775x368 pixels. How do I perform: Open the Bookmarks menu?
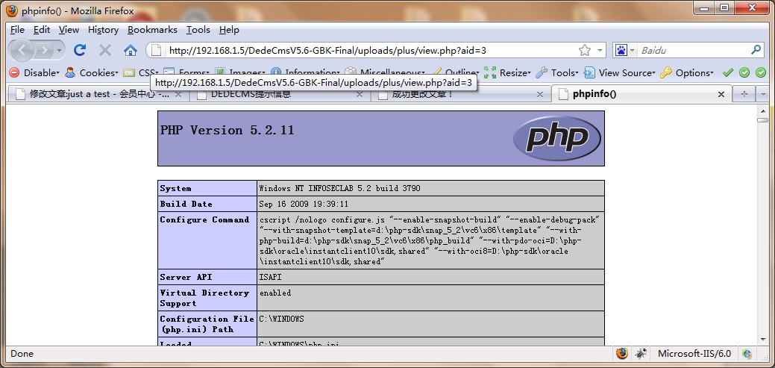click(152, 30)
